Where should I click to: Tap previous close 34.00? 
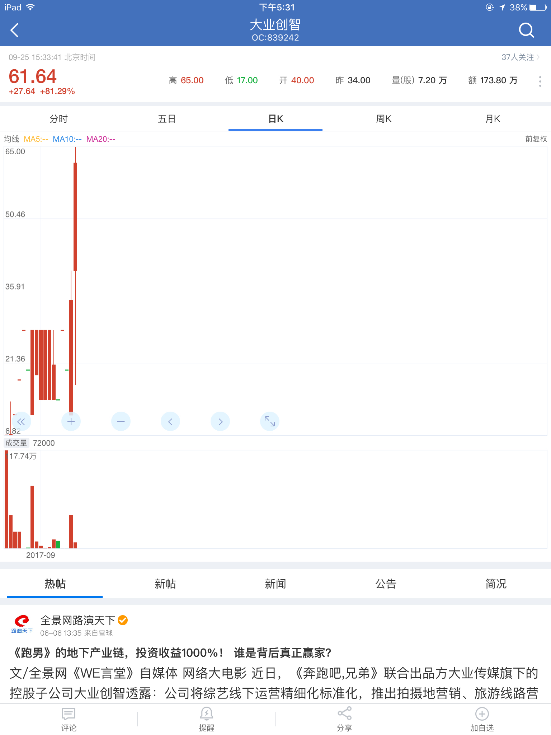click(359, 80)
